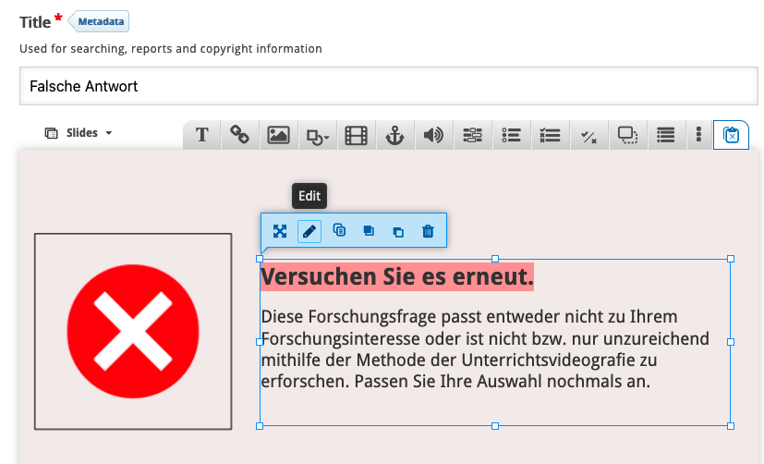This screenshot has height=464, width=764.
Task: Bring selected element to front
Action: 369,231
